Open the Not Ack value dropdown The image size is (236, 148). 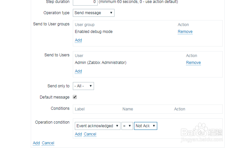pyautogui.click(x=146, y=126)
